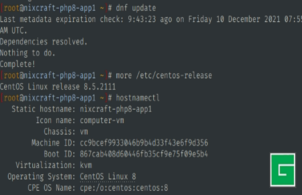Click the Complete! output line

click(17, 64)
